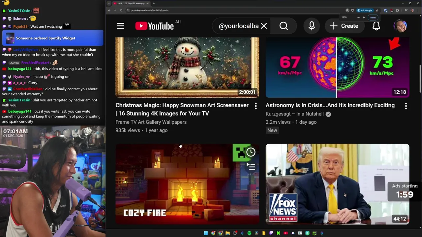
Task: Click the YouTube page vertical scrollbar
Action: (x=420, y=79)
